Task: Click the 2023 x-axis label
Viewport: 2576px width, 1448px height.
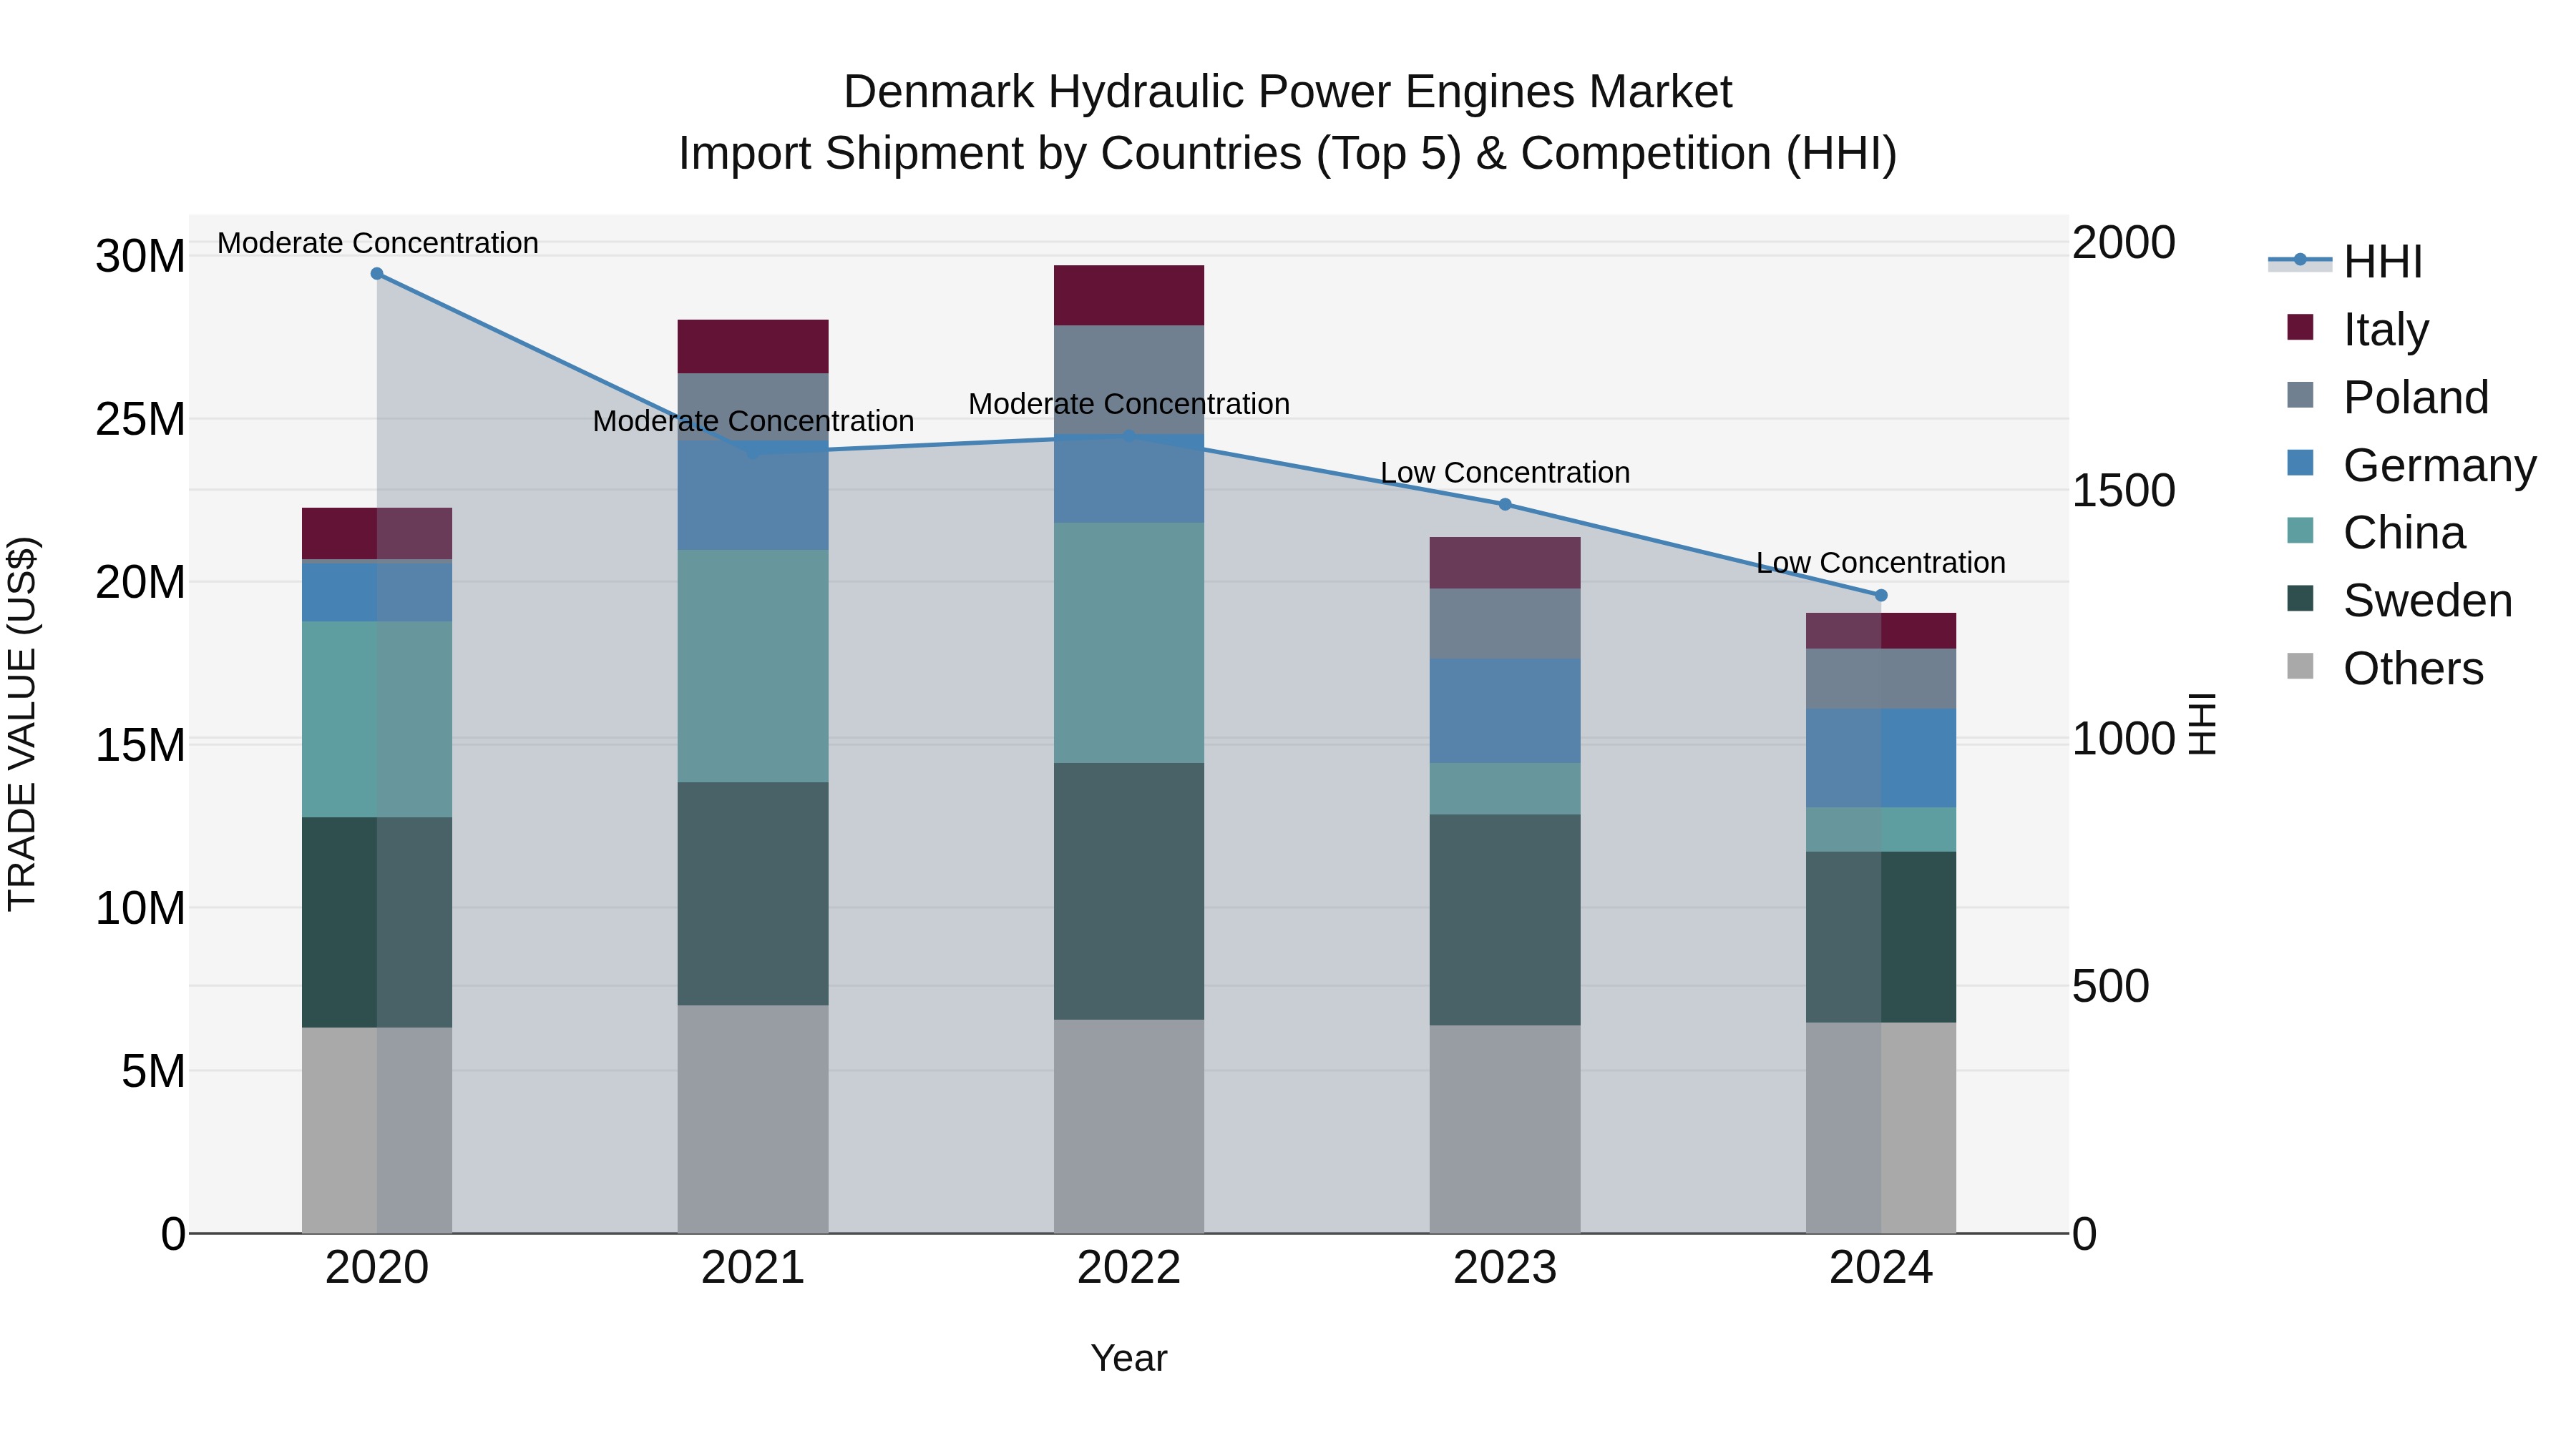Action: pyautogui.click(x=1505, y=1268)
